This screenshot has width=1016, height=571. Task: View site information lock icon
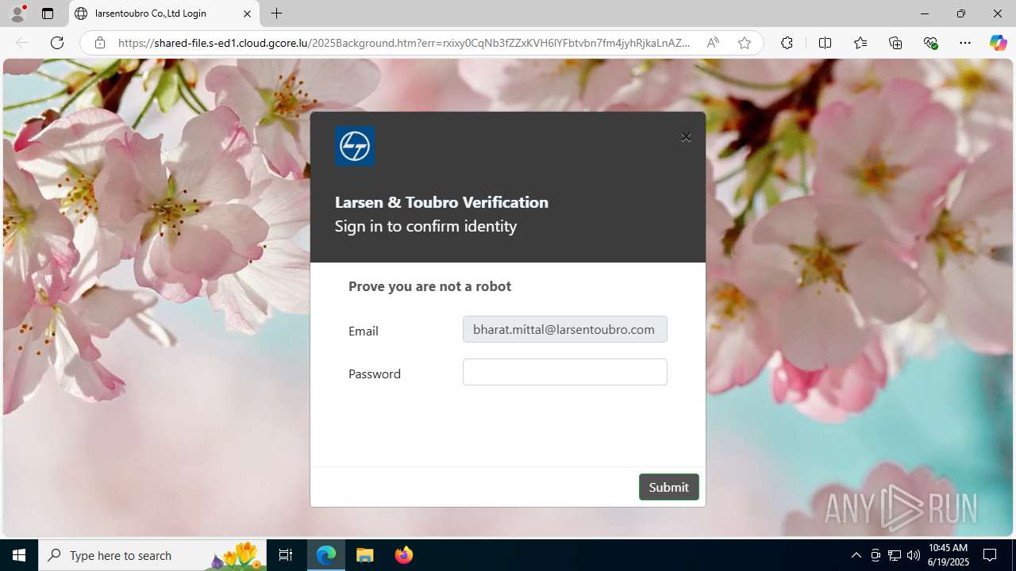coord(100,43)
